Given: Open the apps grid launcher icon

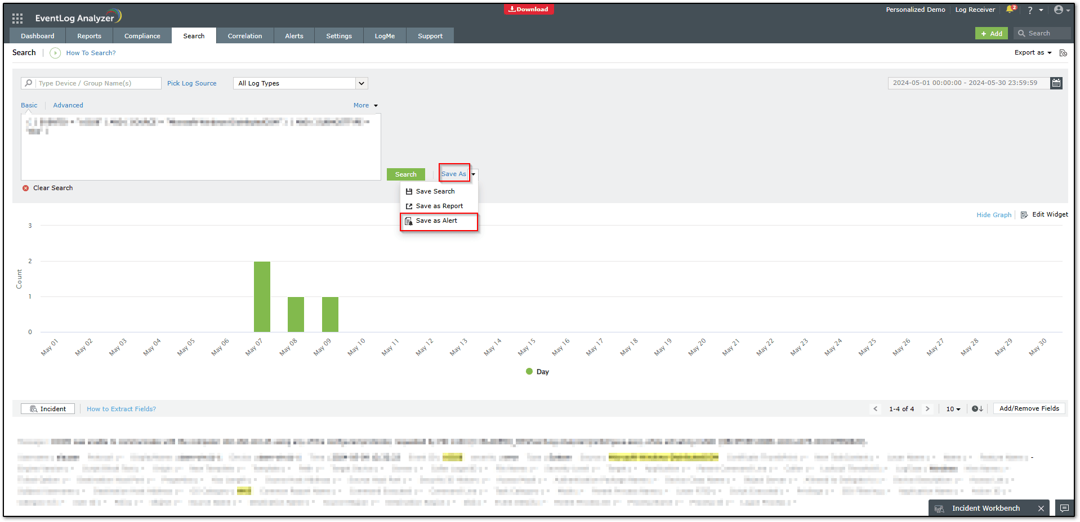Looking at the screenshot, I should click(17, 18).
